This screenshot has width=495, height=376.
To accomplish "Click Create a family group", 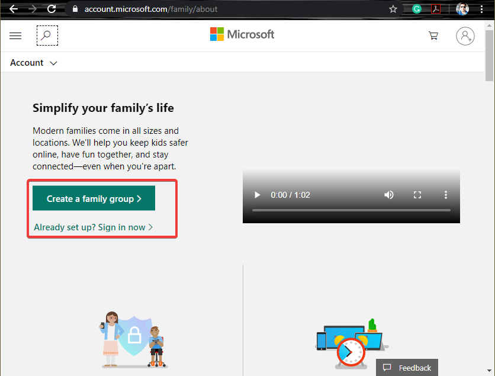I will (93, 198).
